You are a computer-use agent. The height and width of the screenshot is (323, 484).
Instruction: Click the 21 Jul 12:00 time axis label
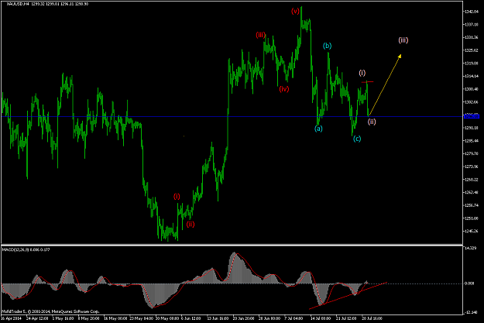[x=346, y=318]
